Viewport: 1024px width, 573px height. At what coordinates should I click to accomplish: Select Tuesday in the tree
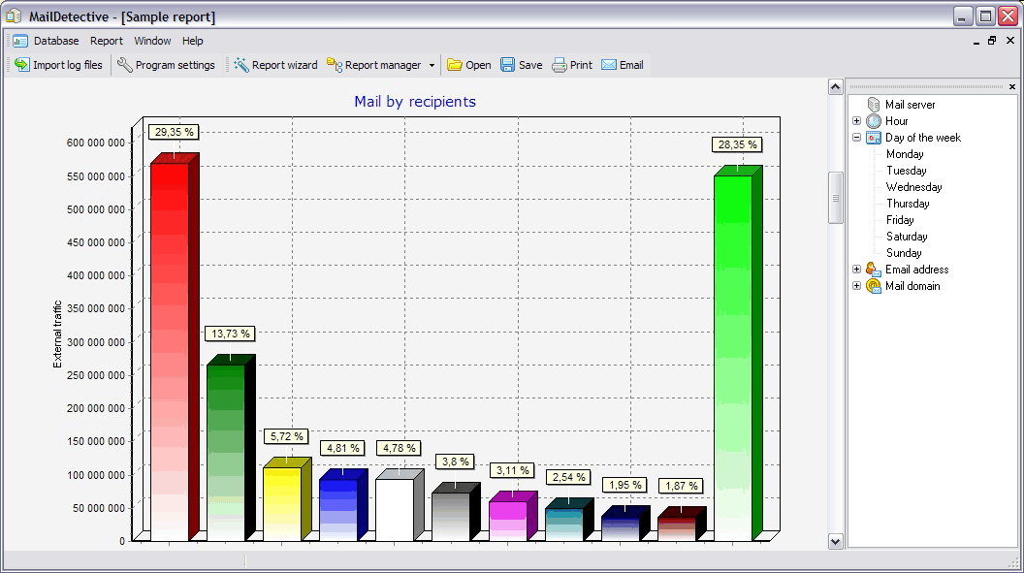point(907,171)
